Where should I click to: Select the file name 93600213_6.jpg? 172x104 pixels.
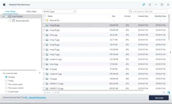pos(57,88)
